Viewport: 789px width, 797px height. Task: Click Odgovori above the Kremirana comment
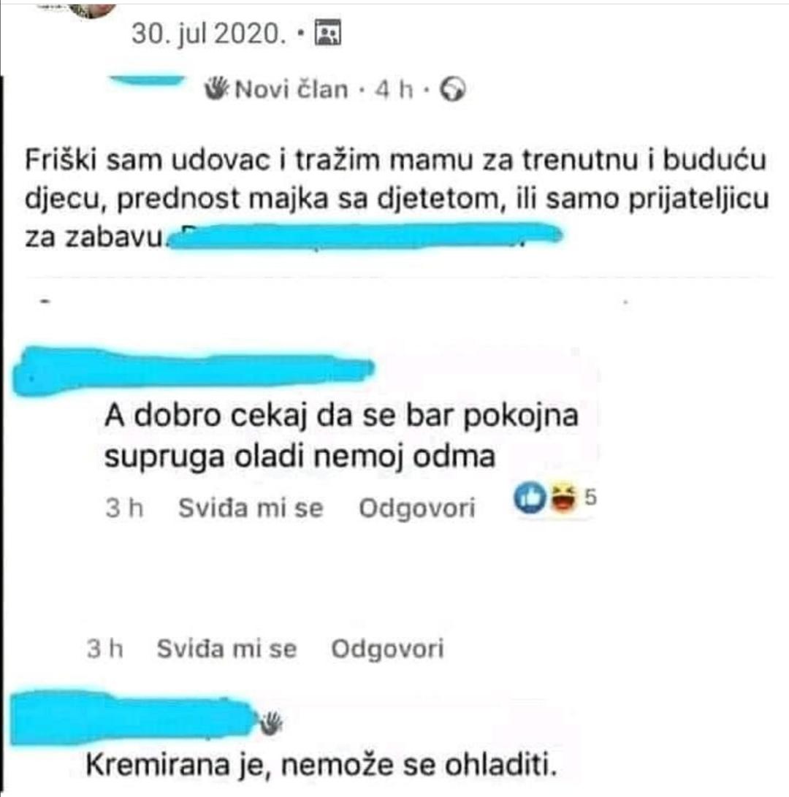coord(387,649)
